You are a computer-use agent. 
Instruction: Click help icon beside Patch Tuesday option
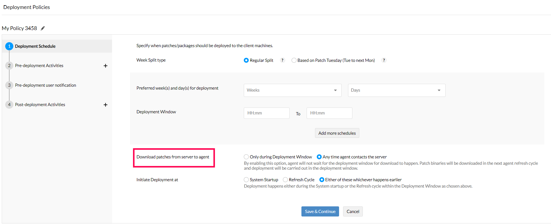pyautogui.click(x=384, y=60)
